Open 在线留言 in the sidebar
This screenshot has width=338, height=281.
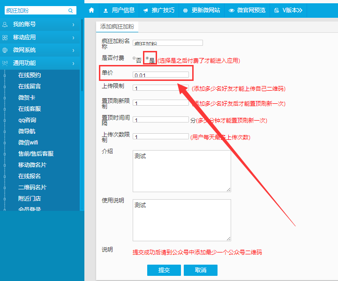30,86
